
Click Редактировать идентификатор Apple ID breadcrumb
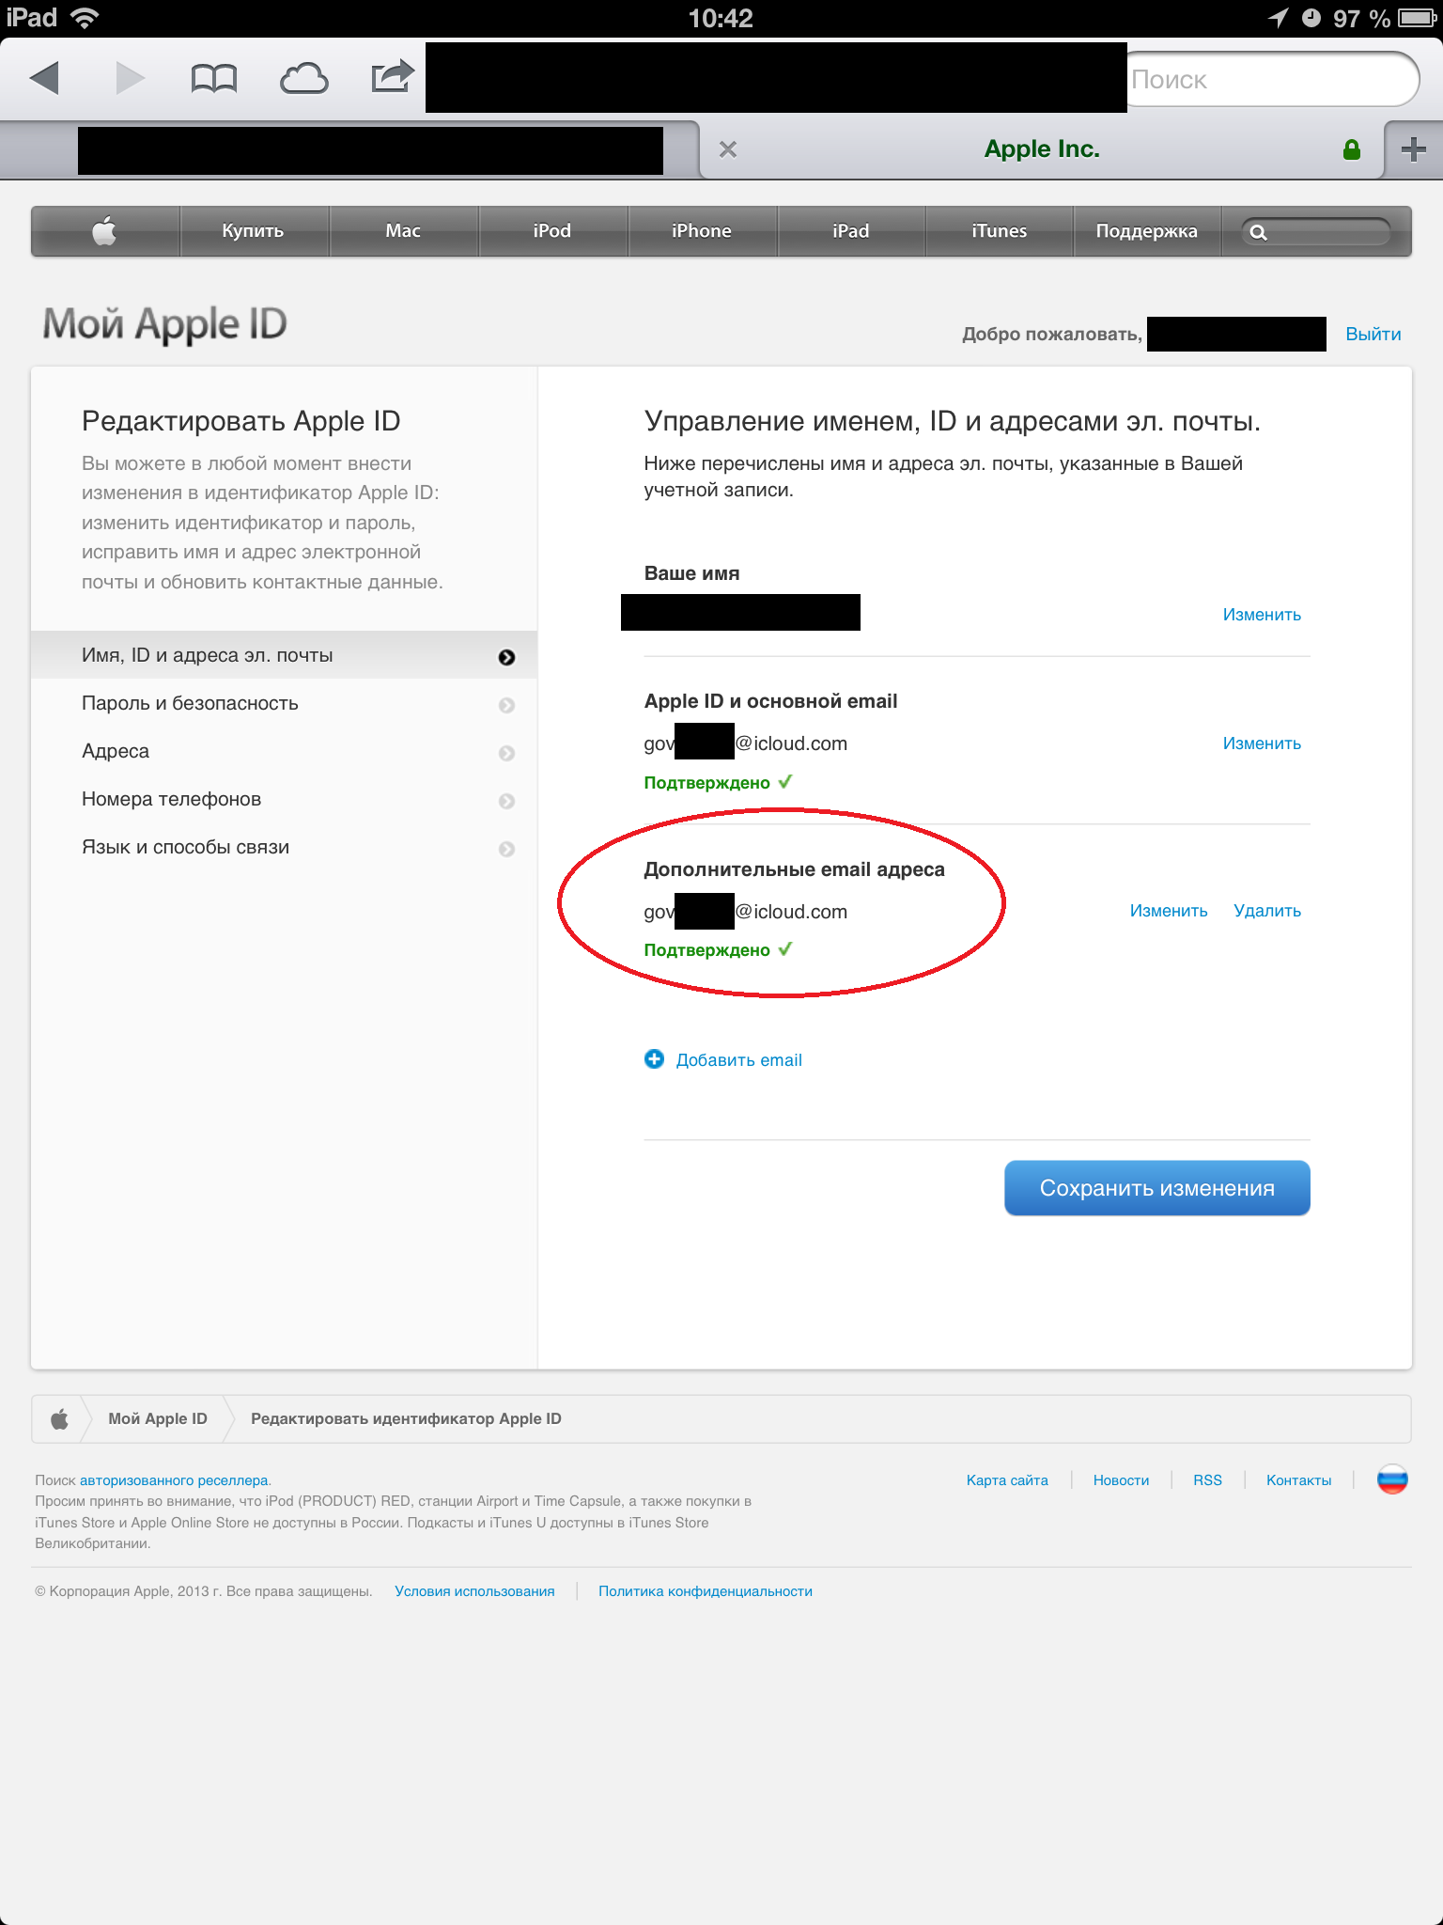pos(406,1418)
